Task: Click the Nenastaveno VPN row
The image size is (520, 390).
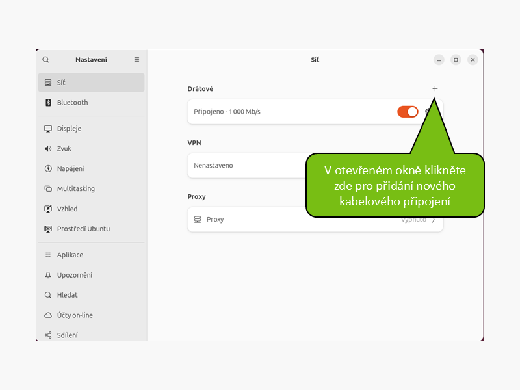Action: pyautogui.click(x=247, y=166)
